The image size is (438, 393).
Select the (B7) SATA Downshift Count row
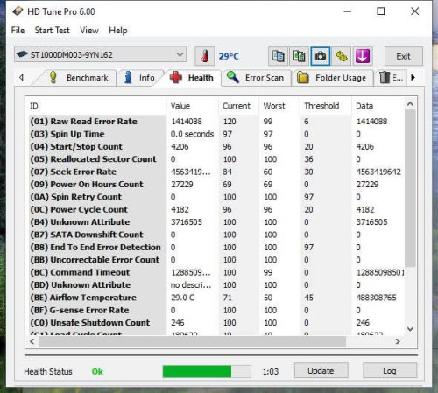[x=215, y=235]
